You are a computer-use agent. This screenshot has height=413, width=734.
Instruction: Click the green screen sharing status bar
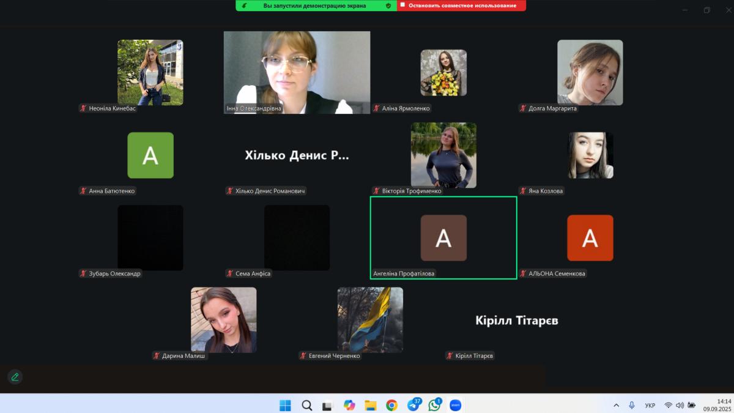(314, 6)
